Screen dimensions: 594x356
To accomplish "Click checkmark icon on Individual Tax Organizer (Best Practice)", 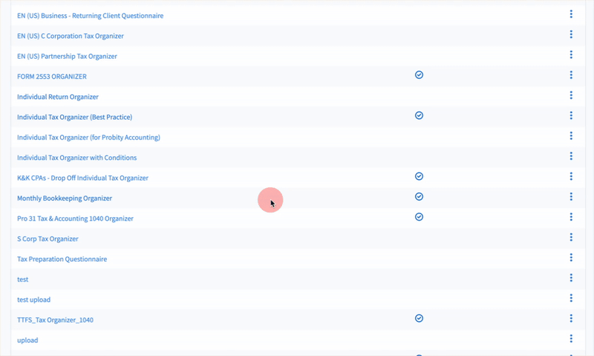I will 419,116.
